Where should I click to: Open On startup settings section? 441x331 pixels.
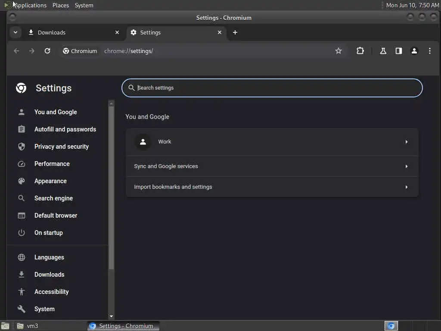coord(49,233)
